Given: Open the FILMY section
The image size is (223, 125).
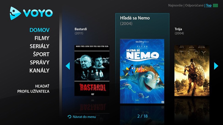Looking at the screenshot, I should tap(42, 38).
